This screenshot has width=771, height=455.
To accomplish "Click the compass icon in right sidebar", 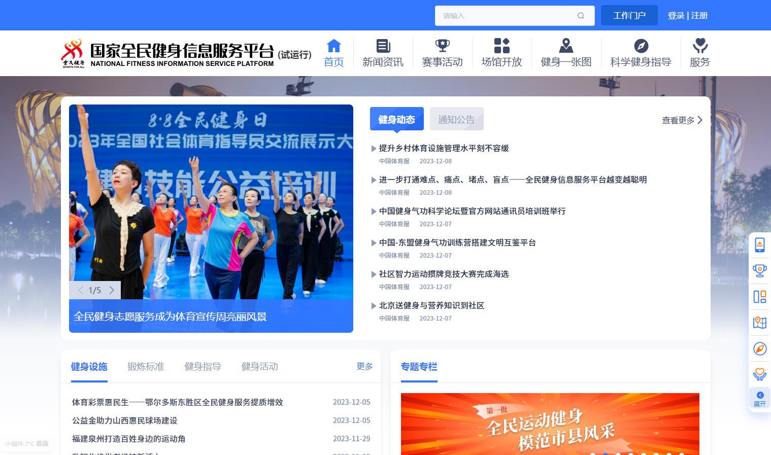I will point(759,348).
